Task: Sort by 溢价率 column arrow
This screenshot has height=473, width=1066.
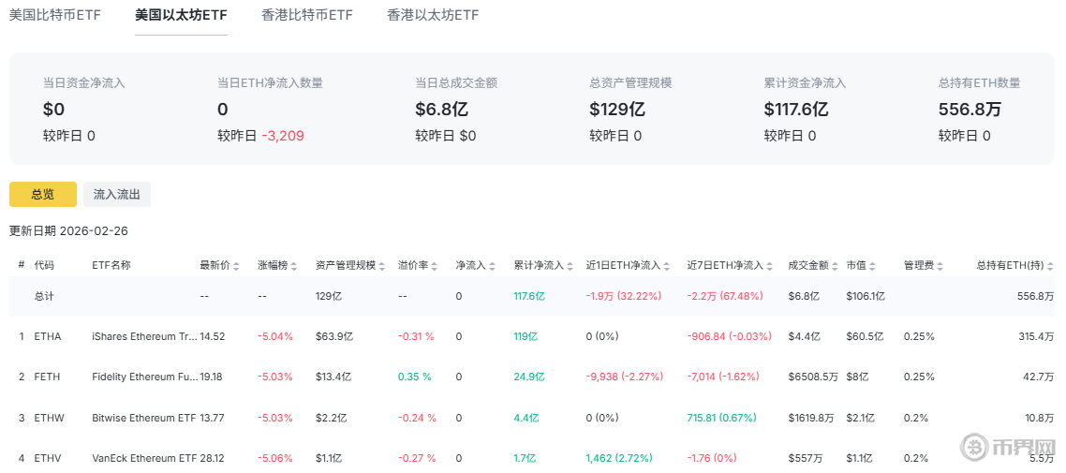Action: click(x=435, y=266)
